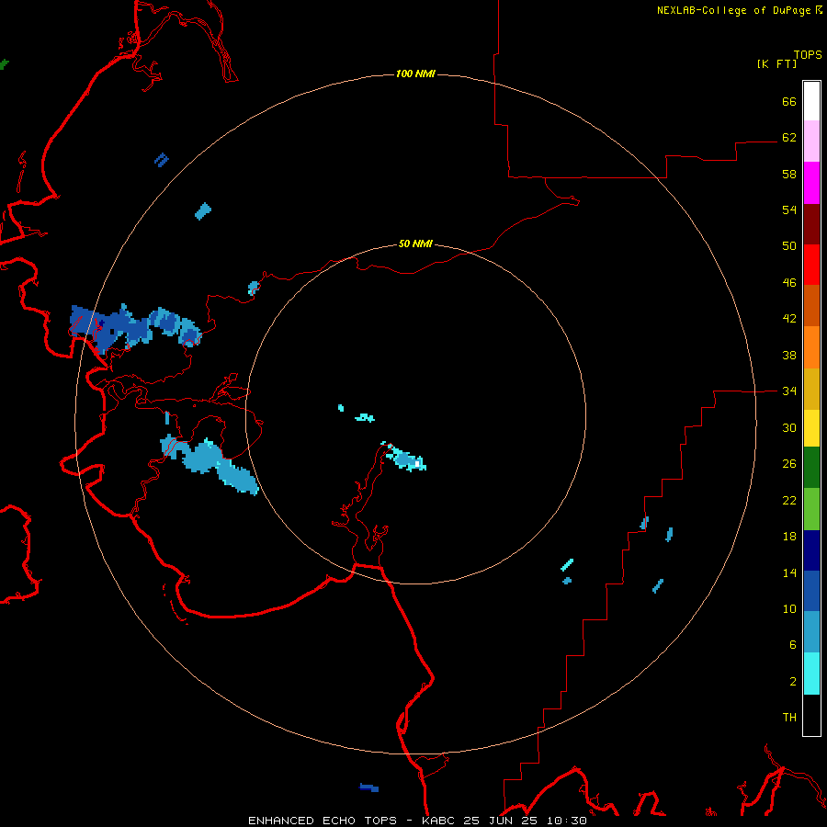
Task: Click the ENHANCED ECHO TOPS caption text
Action: point(323,821)
